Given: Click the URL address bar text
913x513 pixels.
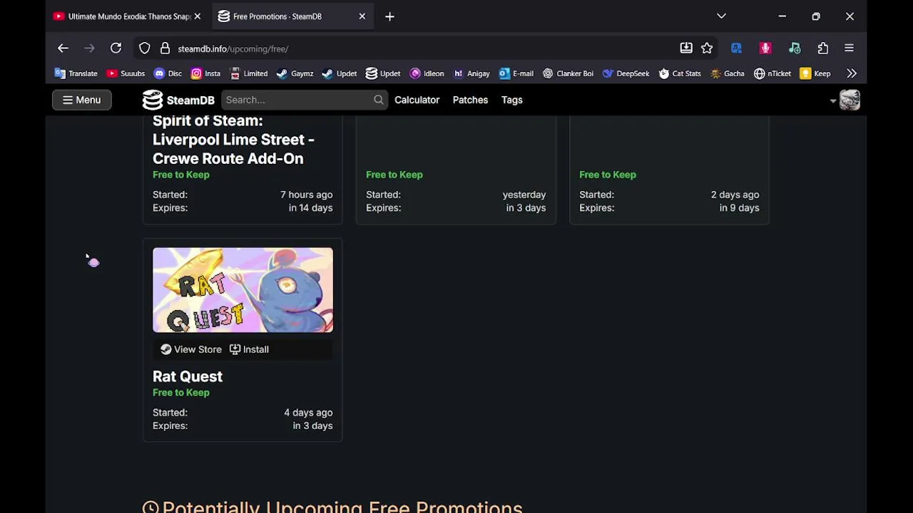Looking at the screenshot, I should pyautogui.click(x=233, y=48).
